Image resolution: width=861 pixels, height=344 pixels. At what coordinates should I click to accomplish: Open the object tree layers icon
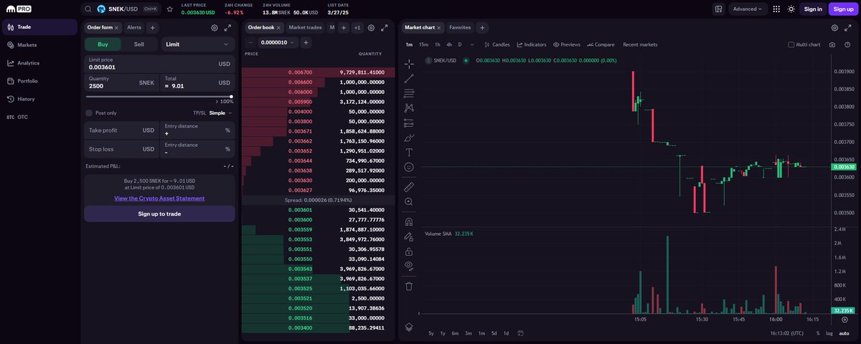tap(409, 326)
